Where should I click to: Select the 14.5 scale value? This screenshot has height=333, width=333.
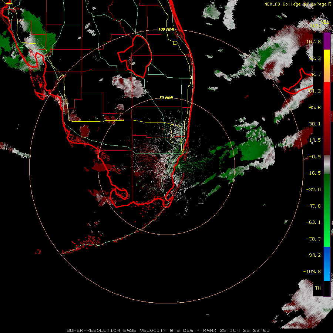315,140
